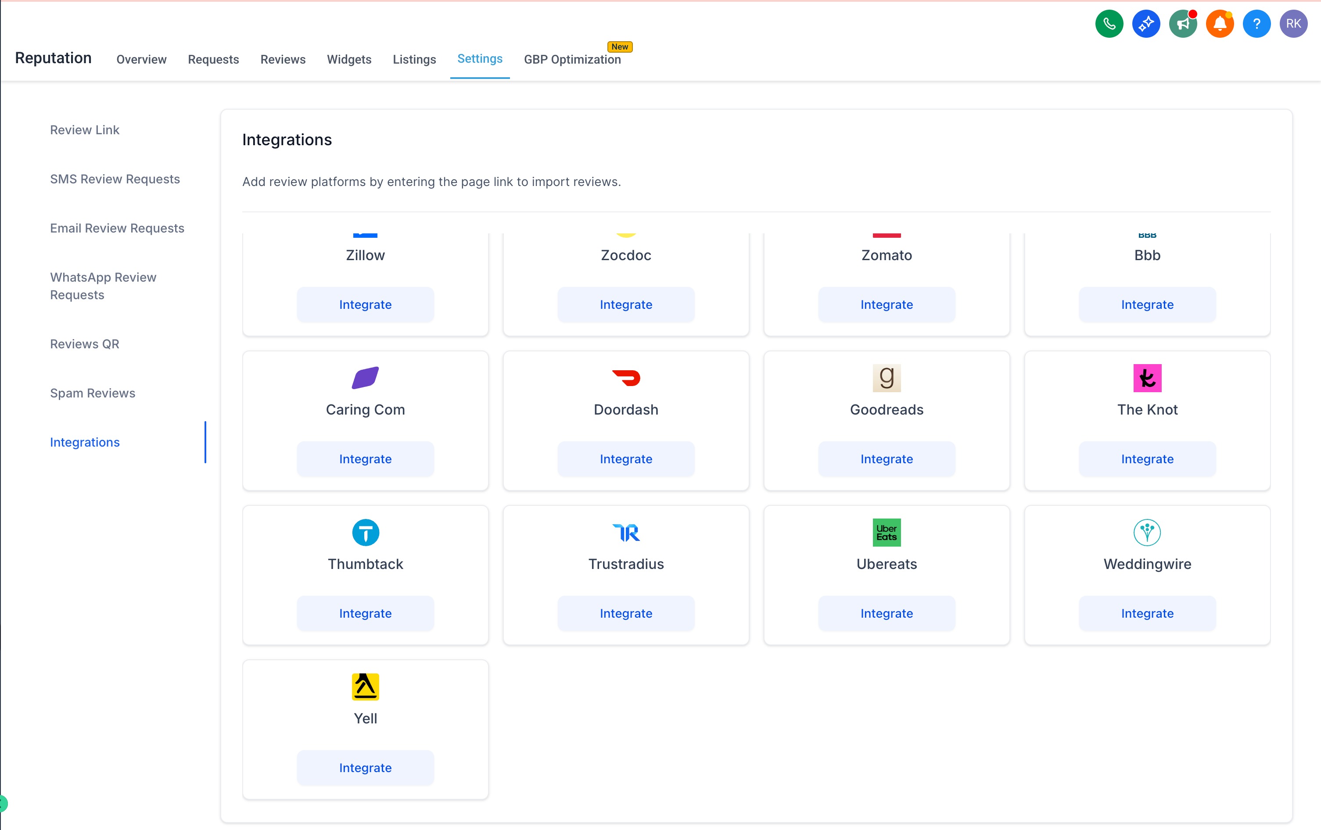The width and height of the screenshot is (1321, 830).
Task: Click the Zocdoc card name
Action: point(626,255)
